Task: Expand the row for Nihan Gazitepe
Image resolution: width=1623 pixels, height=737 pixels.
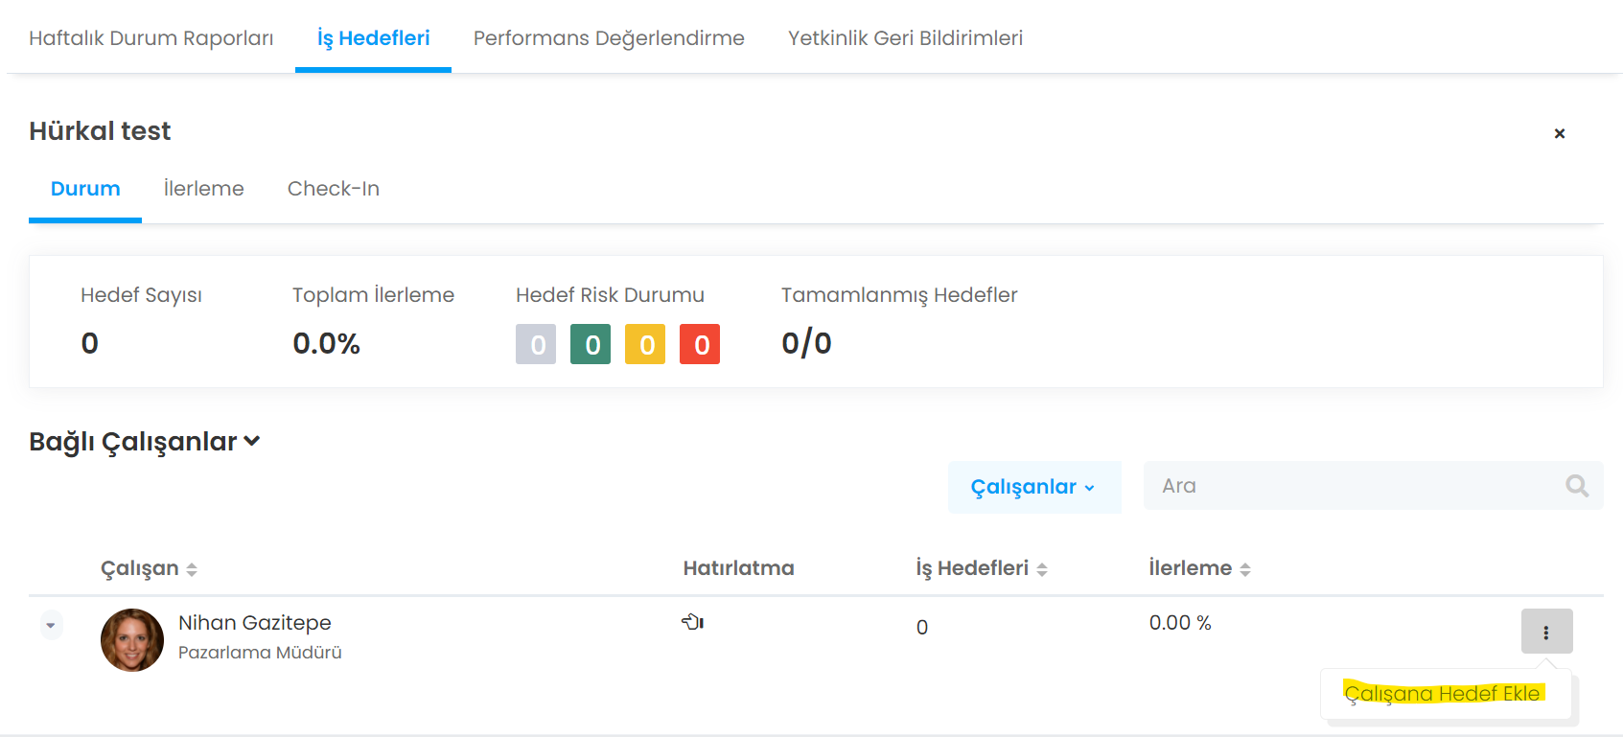Action: (x=51, y=626)
